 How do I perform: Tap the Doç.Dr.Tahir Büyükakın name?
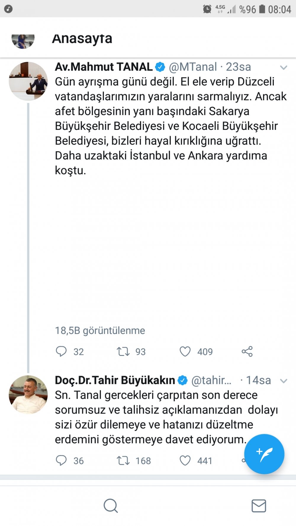coord(115,380)
